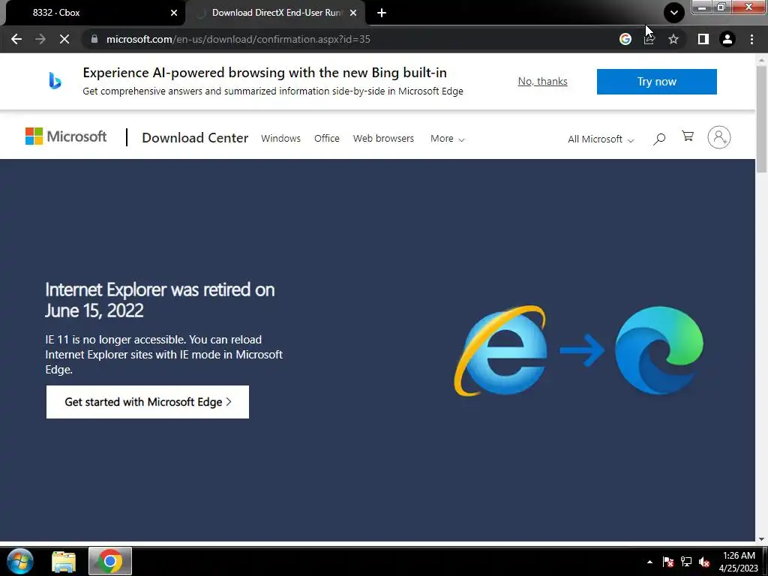Click the network tray icon
This screenshot has height=576, width=768.
click(x=686, y=562)
